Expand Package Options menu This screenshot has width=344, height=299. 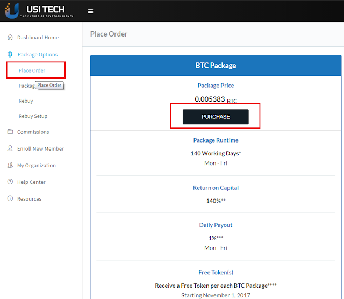click(38, 55)
